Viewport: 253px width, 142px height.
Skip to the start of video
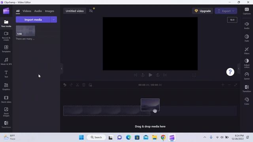coord(136,75)
